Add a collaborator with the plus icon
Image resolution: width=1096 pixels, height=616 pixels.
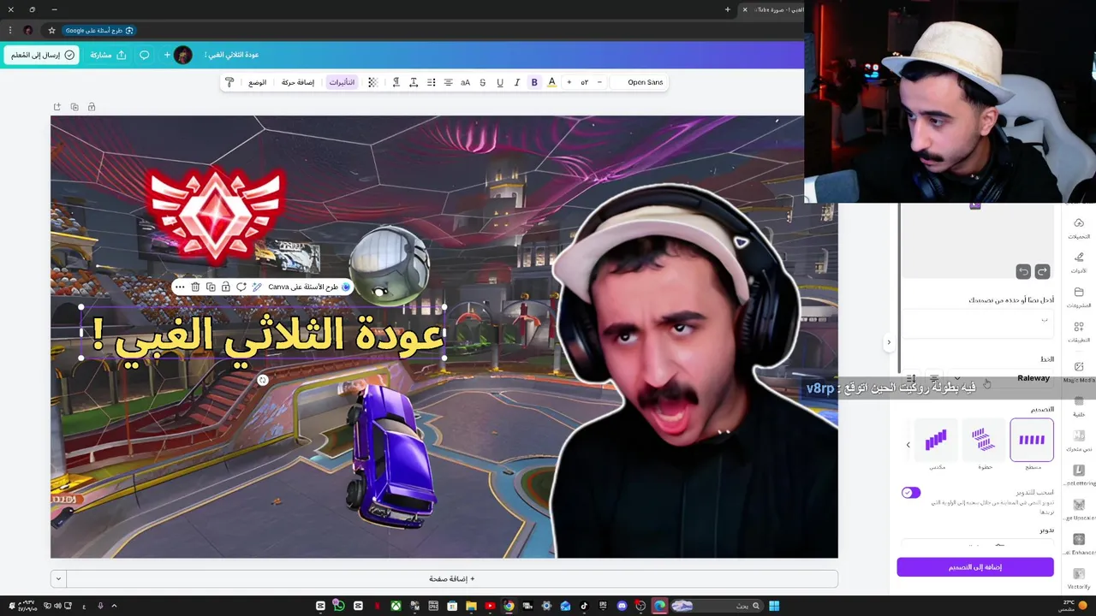167,55
